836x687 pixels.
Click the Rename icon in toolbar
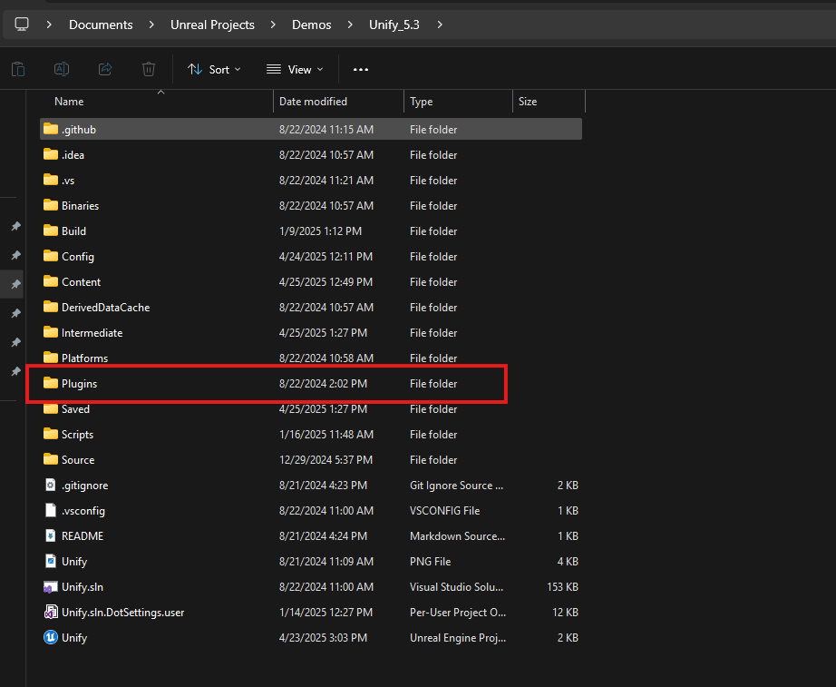pyautogui.click(x=62, y=69)
